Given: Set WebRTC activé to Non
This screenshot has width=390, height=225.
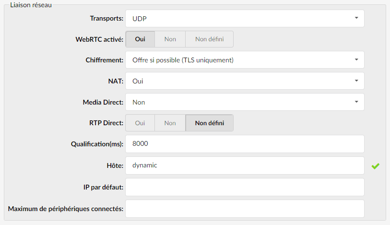Looking at the screenshot, I should 170,39.
